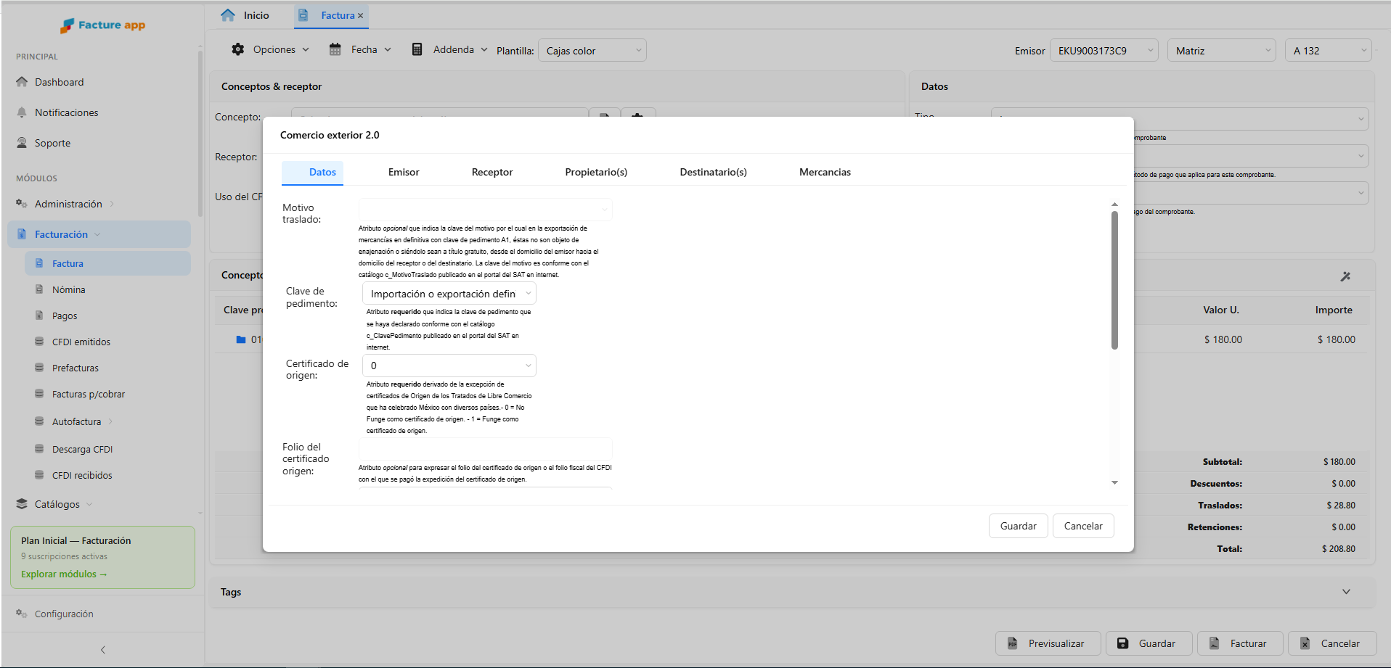
Task: Click the dialog scrollbar up arrow
Action: coord(1114,205)
